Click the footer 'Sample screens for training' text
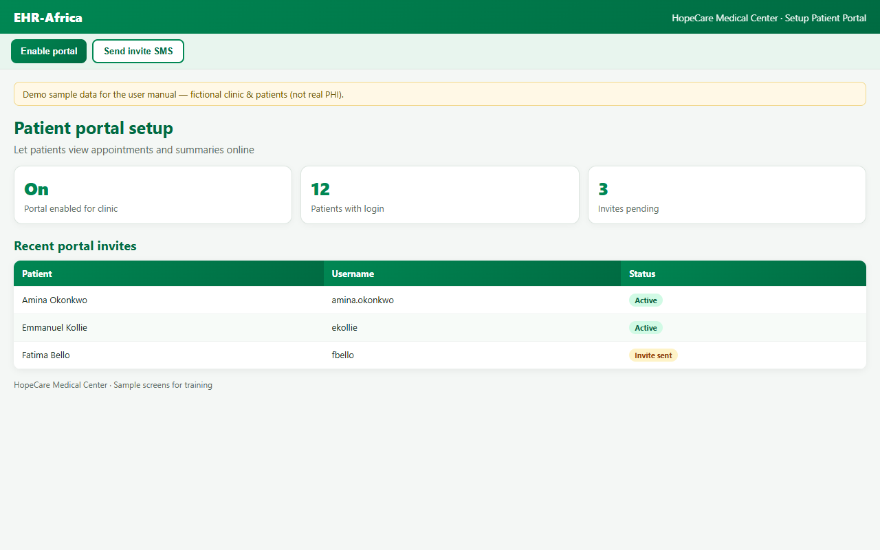The height and width of the screenshot is (550, 880). (x=163, y=385)
